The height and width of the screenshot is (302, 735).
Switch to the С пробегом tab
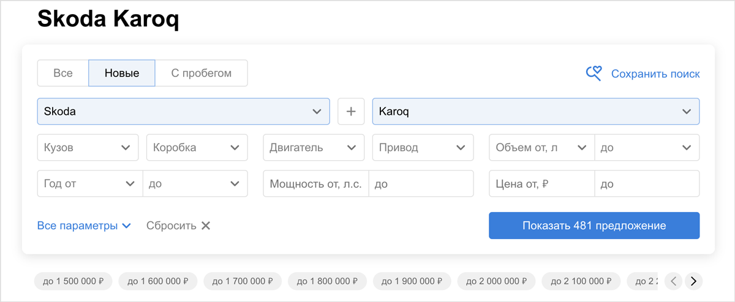pyautogui.click(x=202, y=73)
